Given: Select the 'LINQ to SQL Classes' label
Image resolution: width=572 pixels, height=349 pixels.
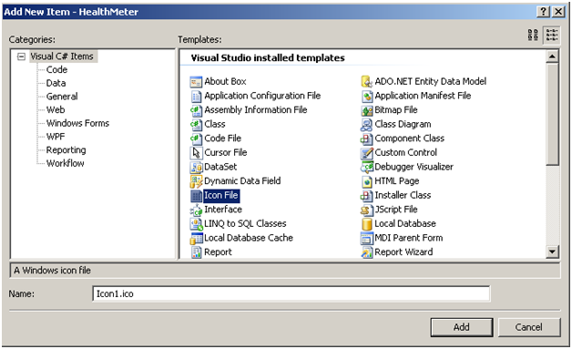Looking at the screenshot, I should [x=245, y=224].
